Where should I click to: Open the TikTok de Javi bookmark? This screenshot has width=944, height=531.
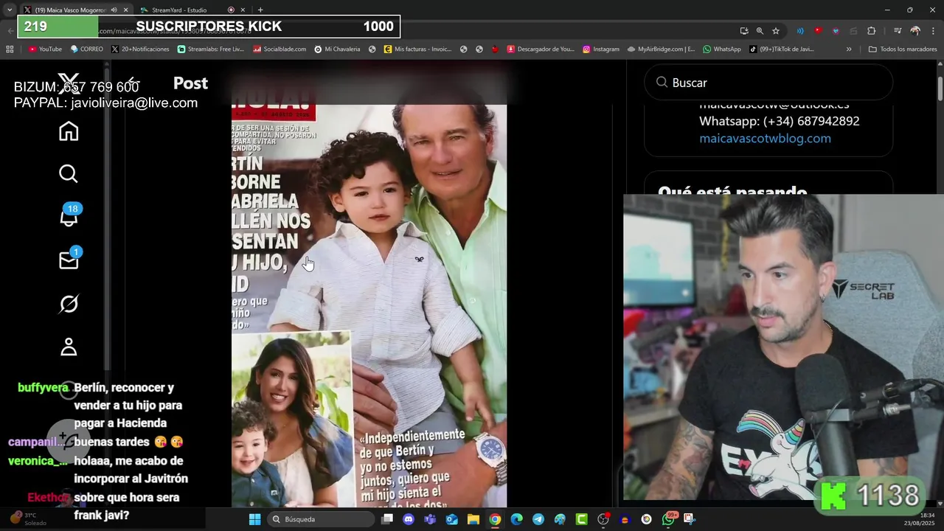pyautogui.click(x=782, y=49)
